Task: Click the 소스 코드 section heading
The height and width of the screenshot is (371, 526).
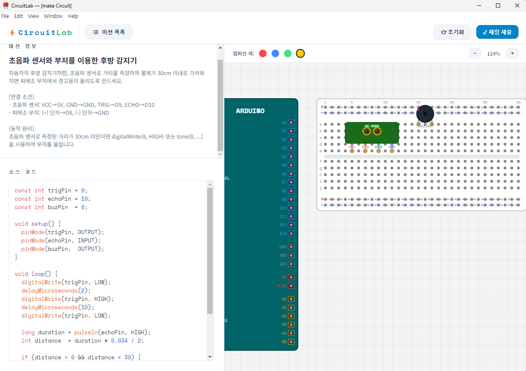Action: (23, 172)
